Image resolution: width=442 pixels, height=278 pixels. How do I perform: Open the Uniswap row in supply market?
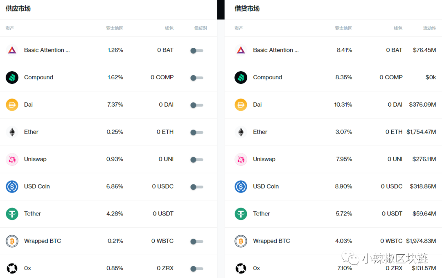[35, 159]
